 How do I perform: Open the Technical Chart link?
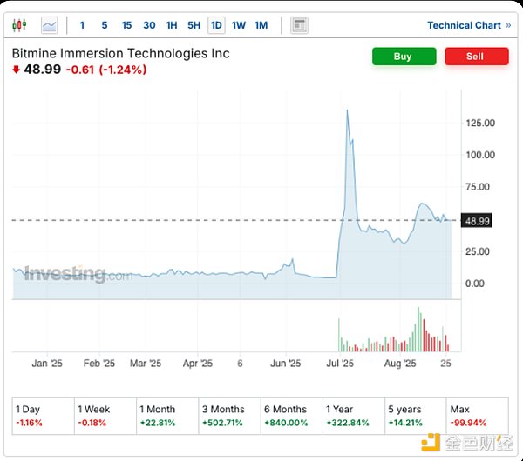point(469,25)
